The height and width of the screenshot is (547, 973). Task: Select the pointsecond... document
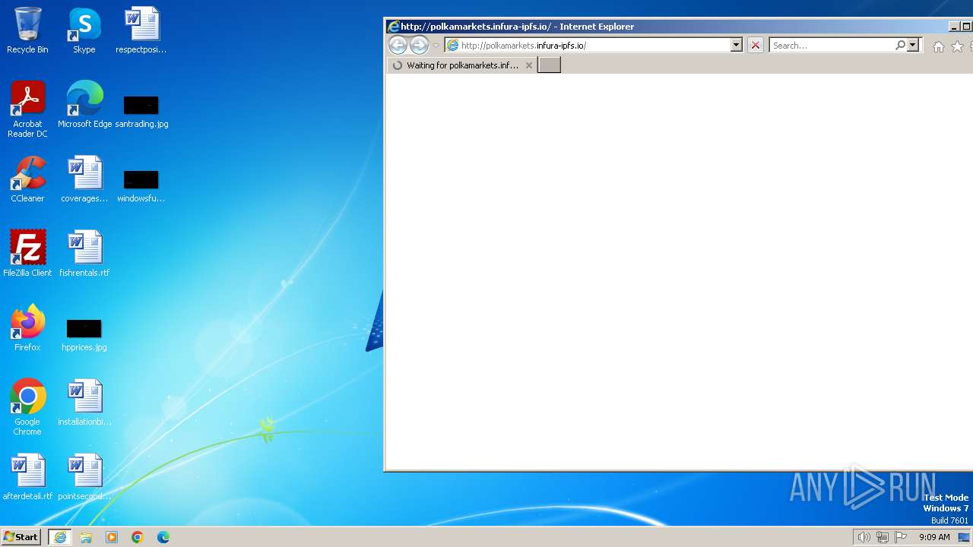pyautogui.click(x=84, y=477)
